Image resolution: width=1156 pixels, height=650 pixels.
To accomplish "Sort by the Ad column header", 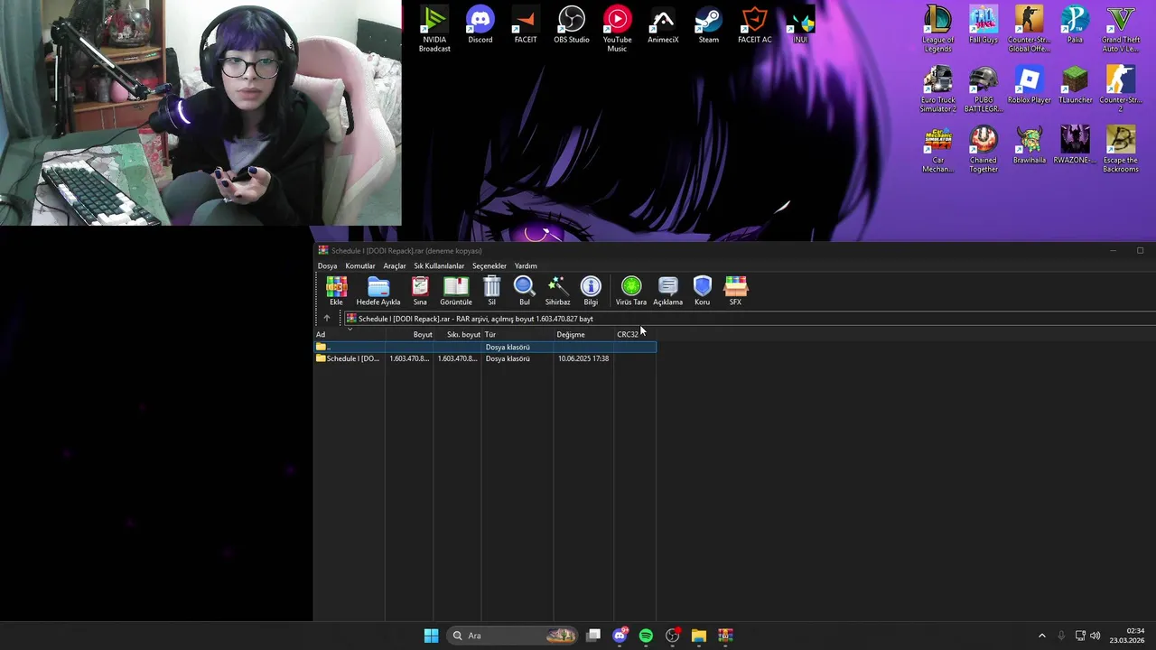I will [350, 334].
